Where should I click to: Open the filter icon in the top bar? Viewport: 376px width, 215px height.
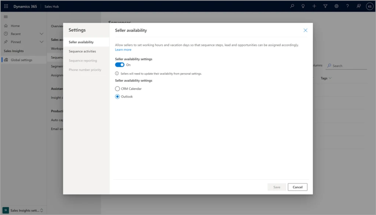325,6
